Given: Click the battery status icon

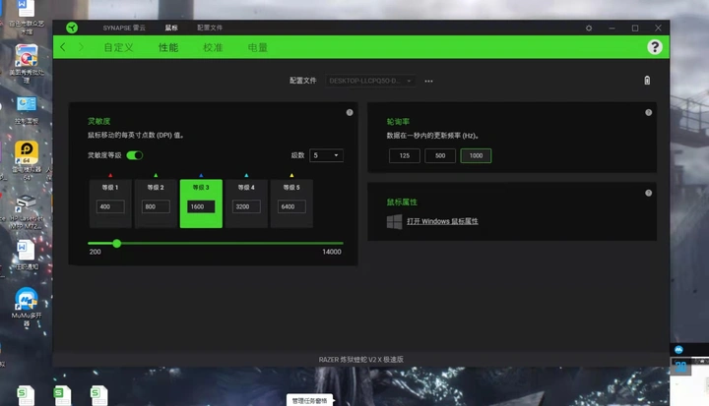Looking at the screenshot, I should tap(647, 81).
